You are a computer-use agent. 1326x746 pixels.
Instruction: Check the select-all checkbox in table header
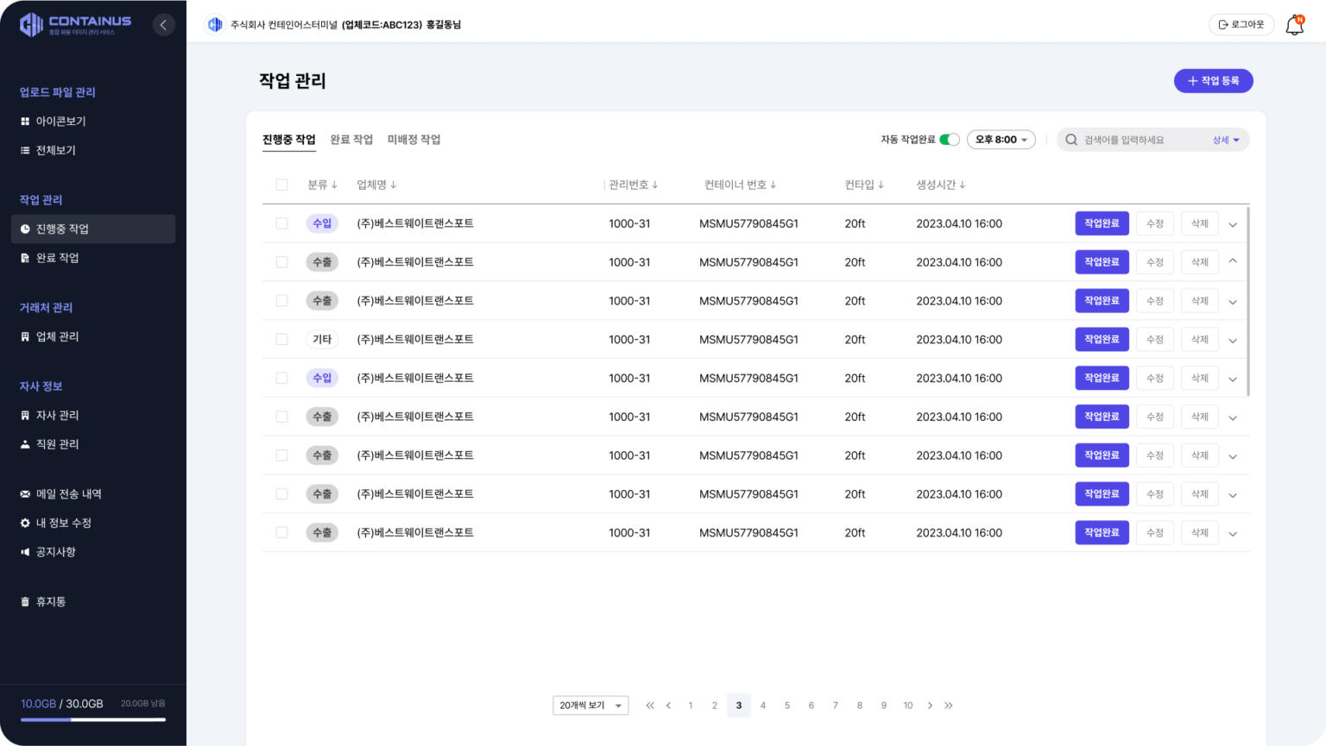281,185
